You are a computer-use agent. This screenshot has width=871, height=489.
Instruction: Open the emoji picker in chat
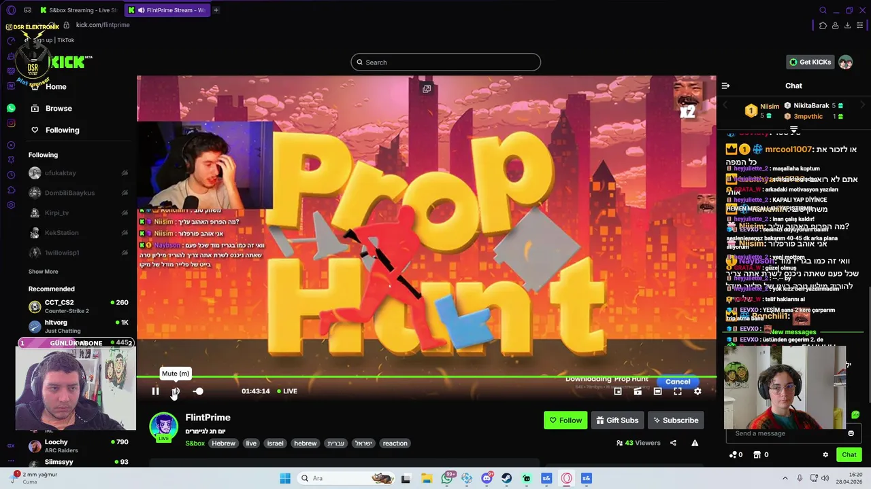(x=851, y=433)
